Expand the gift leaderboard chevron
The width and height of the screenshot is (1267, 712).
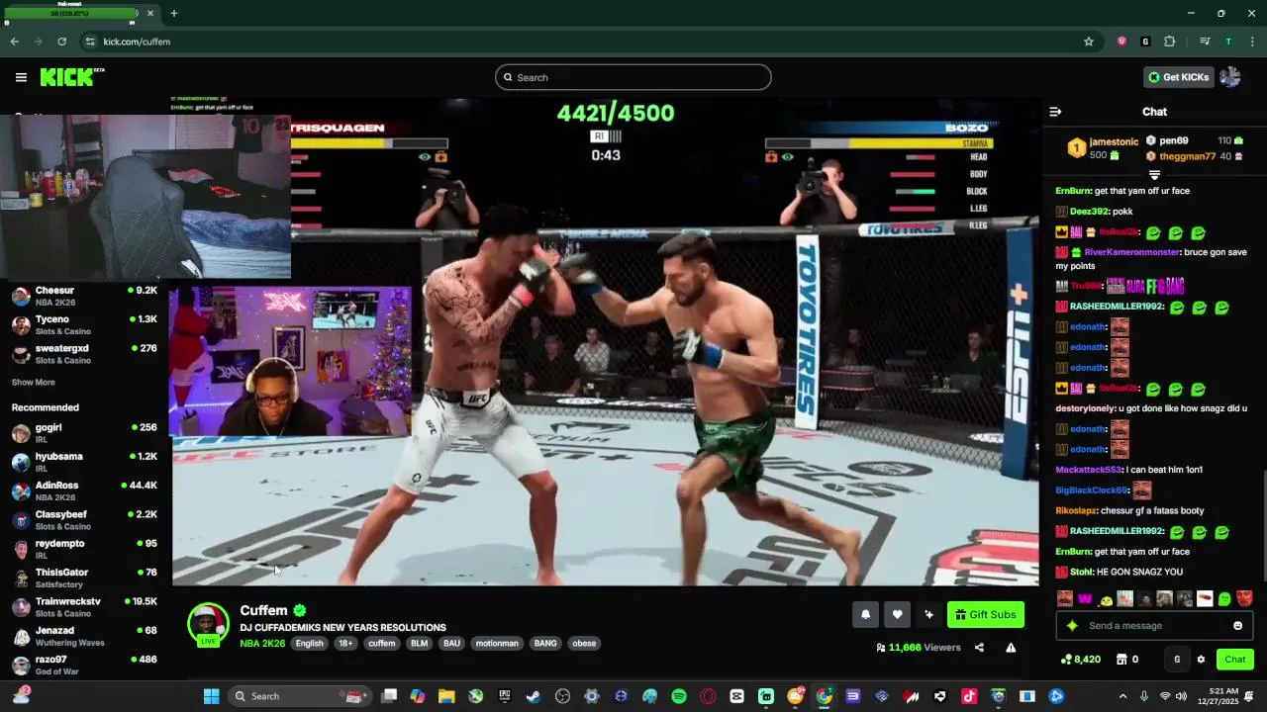[x=1154, y=175]
